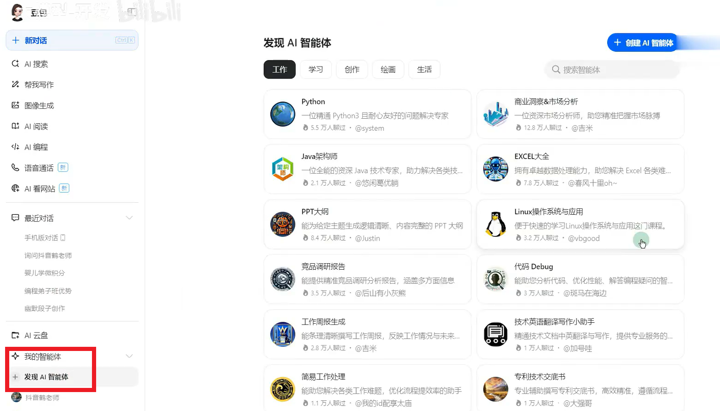Collapse the 我的智能体 section chevron

(129, 356)
